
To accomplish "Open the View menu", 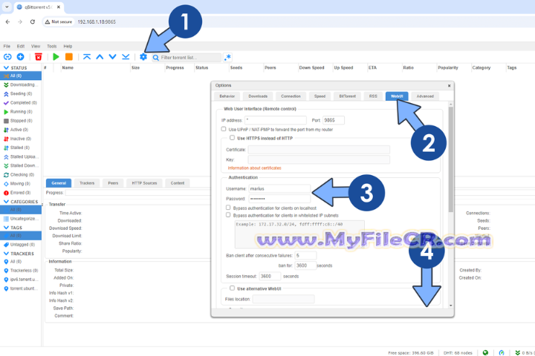I will 36,46.
